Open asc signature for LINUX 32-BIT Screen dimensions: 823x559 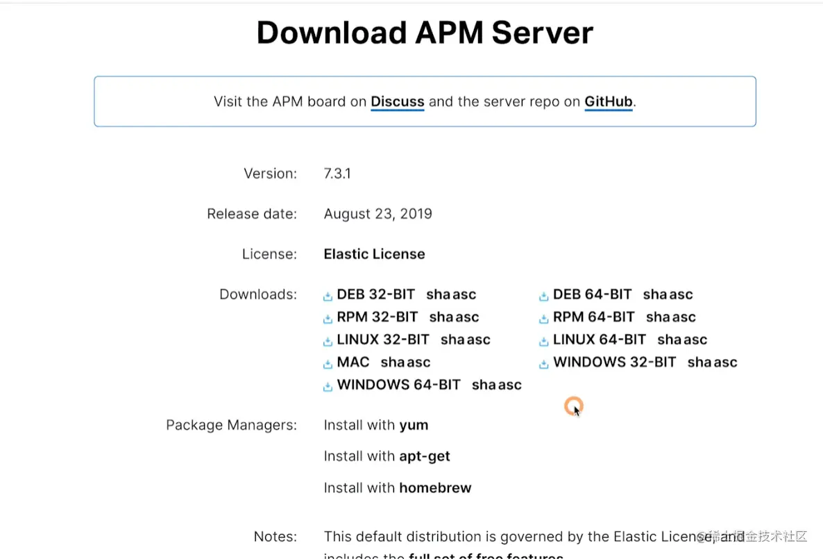click(x=478, y=340)
